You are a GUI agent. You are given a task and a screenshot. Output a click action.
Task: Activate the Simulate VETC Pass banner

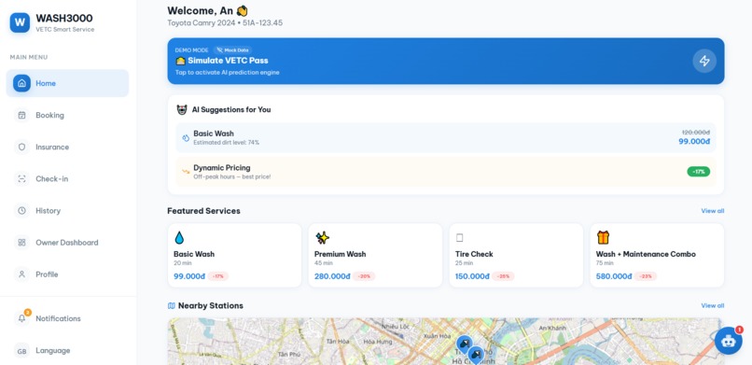click(x=446, y=61)
